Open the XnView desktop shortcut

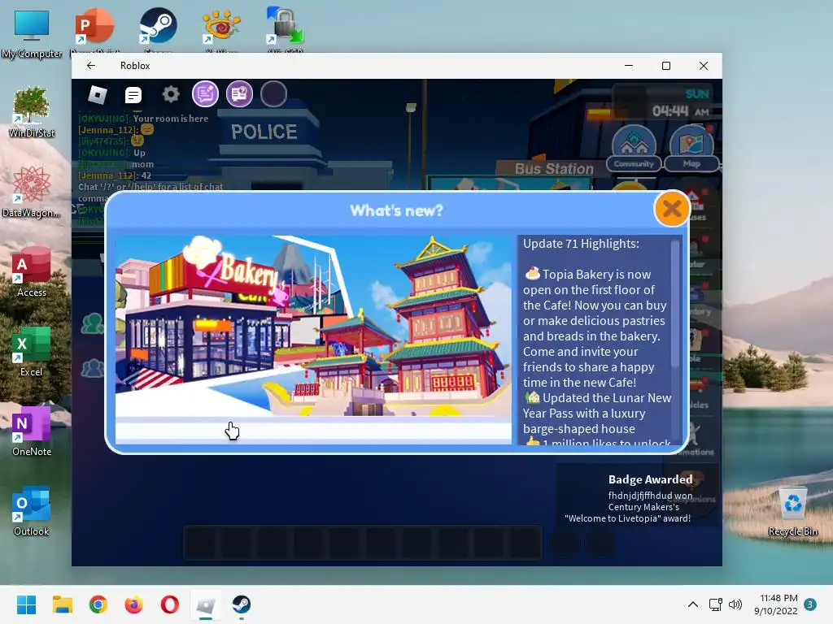(221, 31)
